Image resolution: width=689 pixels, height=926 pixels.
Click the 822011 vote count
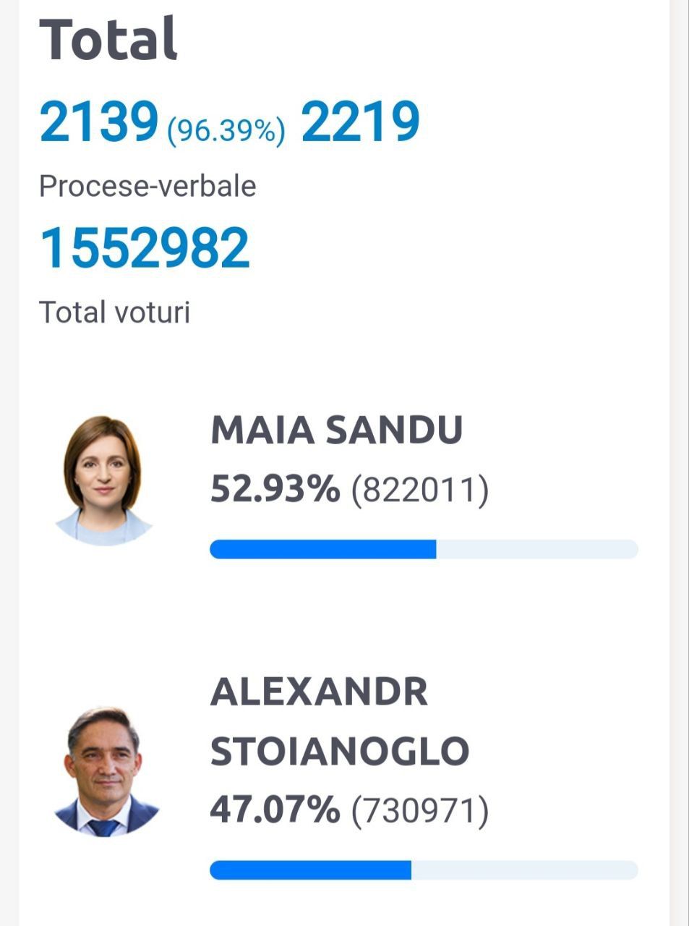point(420,490)
